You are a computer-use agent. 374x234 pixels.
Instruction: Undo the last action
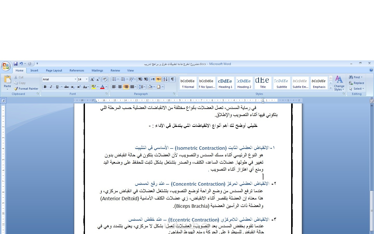(21, 64)
